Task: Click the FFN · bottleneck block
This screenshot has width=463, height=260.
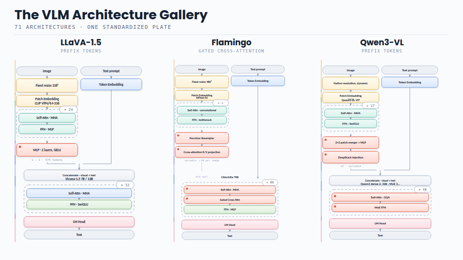Action: point(202,120)
